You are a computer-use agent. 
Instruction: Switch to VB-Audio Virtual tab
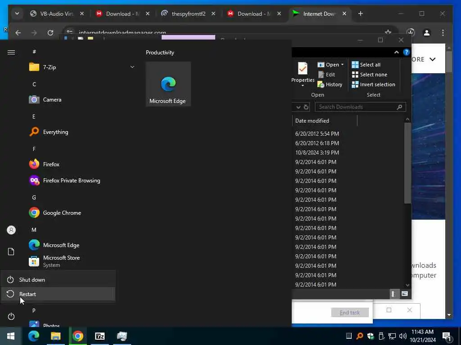click(57, 14)
